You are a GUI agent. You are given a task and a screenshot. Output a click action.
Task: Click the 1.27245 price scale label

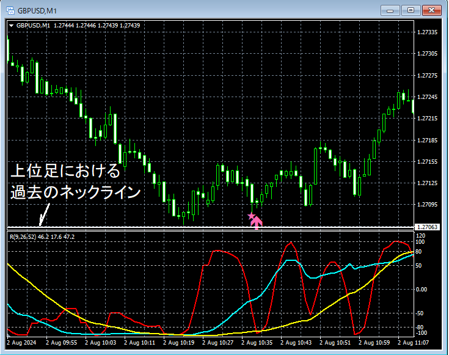coord(428,97)
